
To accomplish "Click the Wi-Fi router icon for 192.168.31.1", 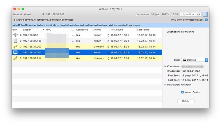I will 15,35.
